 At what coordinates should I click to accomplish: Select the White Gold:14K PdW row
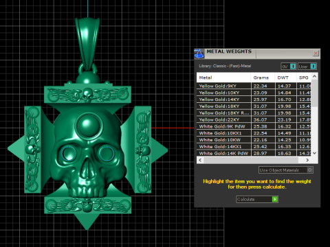pyautogui.click(x=254, y=153)
